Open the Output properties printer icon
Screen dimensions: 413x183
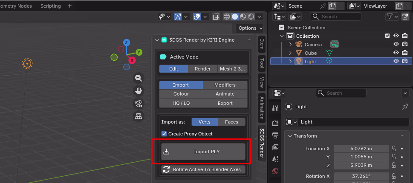point(275,135)
